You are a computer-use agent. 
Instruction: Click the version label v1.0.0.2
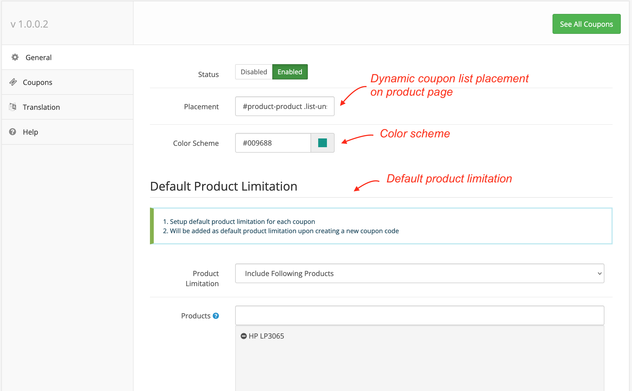tap(29, 24)
